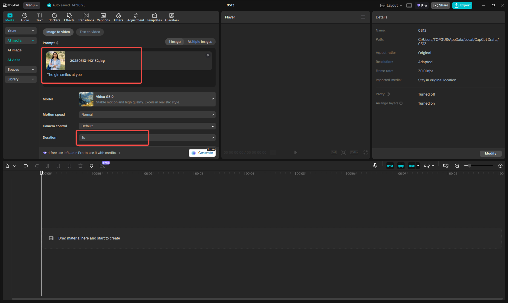Image resolution: width=508 pixels, height=303 pixels.
Task: Expand the Camera control dropdown
Action: click(x=147, y=126)
